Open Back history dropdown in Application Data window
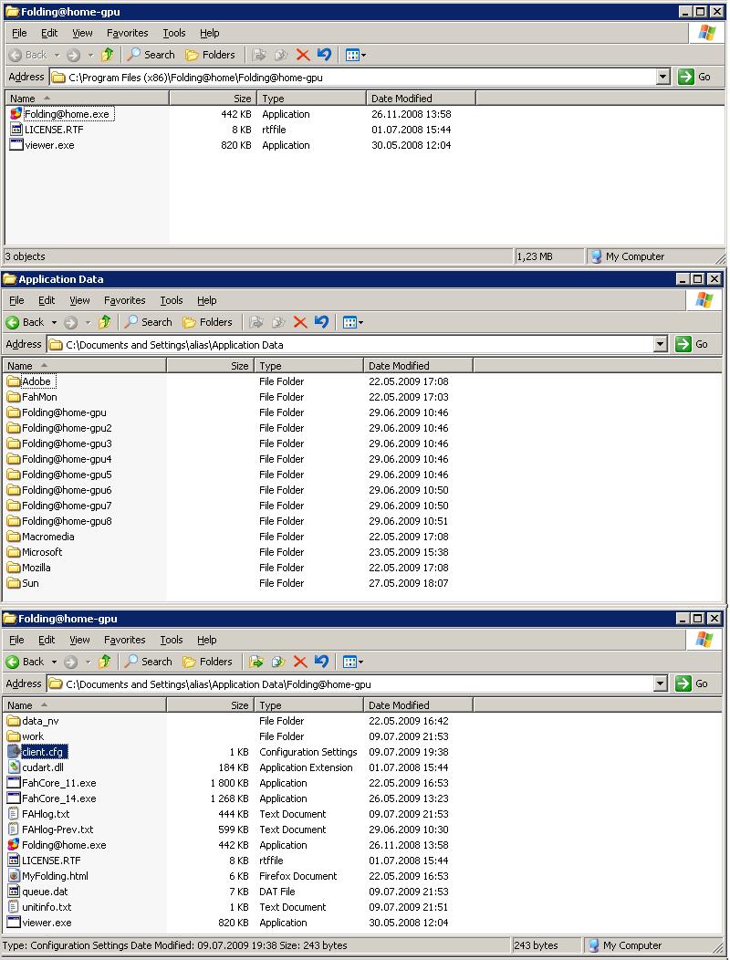The width and height of the screenshot is (730, 960). click(x=54, y=322)
